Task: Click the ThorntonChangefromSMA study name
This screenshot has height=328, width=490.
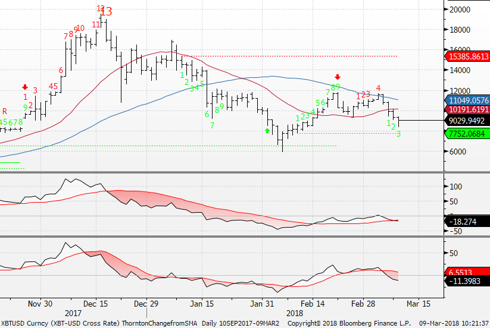Action: [160, 323]
